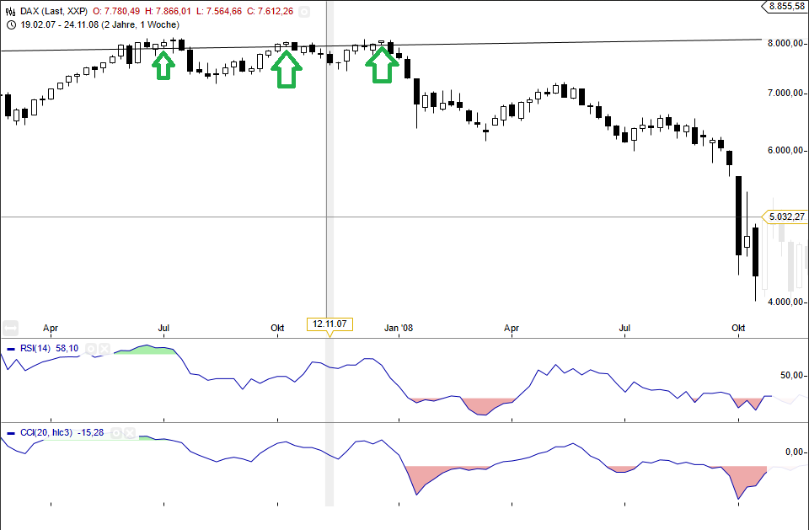Click the RSI(14) 58,10 indicator label
Viewport: 809px width, 530px height.
49,348
